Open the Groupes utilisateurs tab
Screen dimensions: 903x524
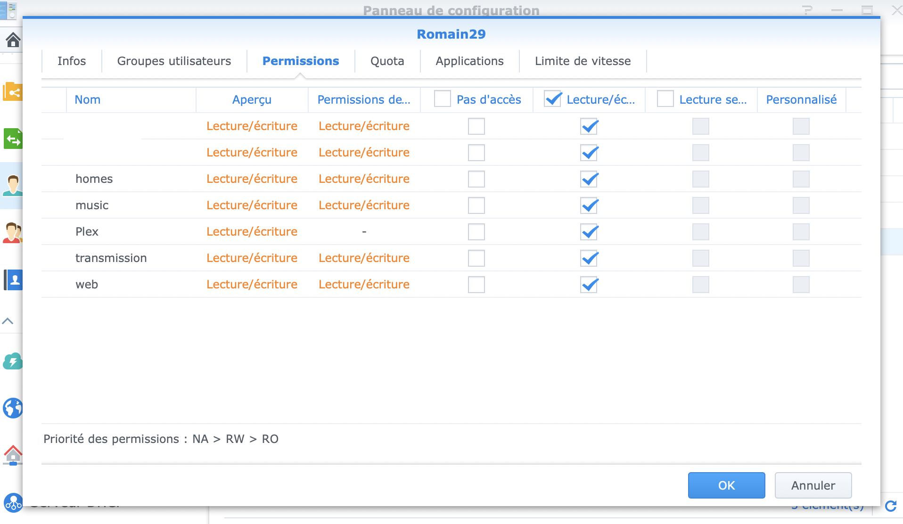[174, 61]
